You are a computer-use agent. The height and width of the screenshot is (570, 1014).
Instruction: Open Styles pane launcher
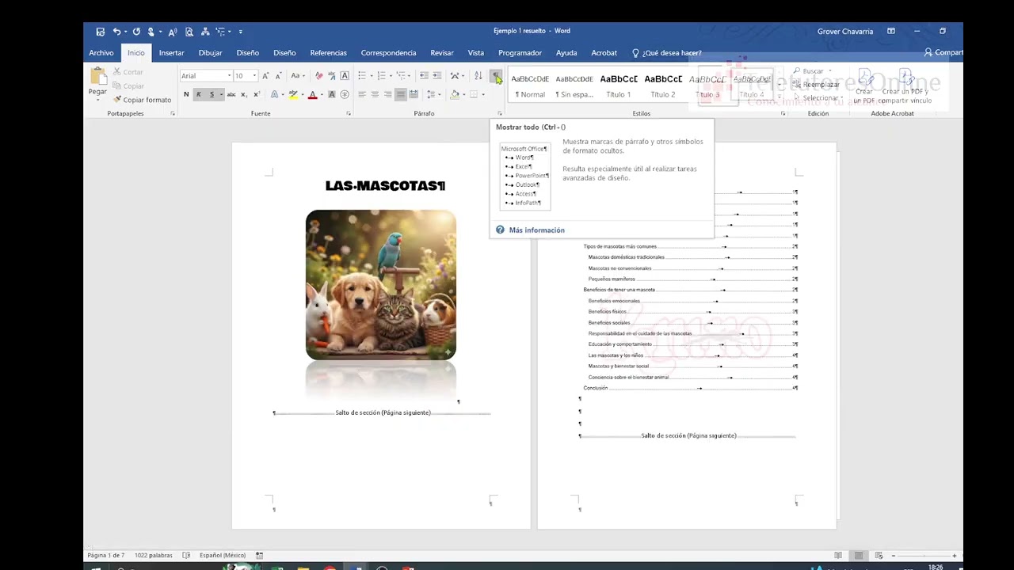click(783, 114)
